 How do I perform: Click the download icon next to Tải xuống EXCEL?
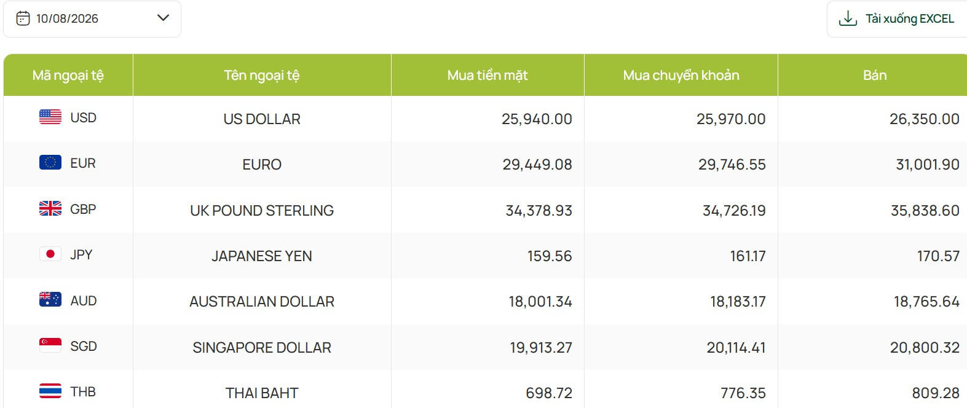coord(848,18)
